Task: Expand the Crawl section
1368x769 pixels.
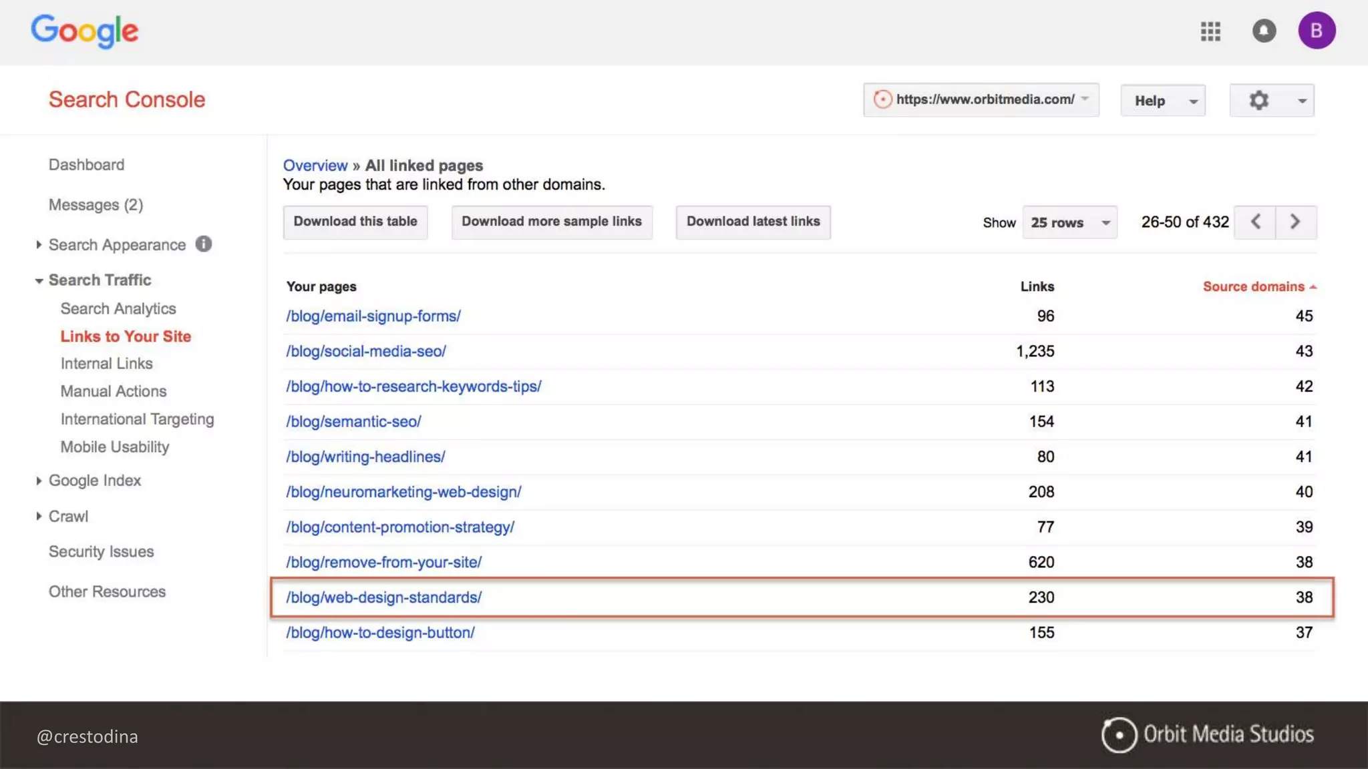Action: coord(67,517)
